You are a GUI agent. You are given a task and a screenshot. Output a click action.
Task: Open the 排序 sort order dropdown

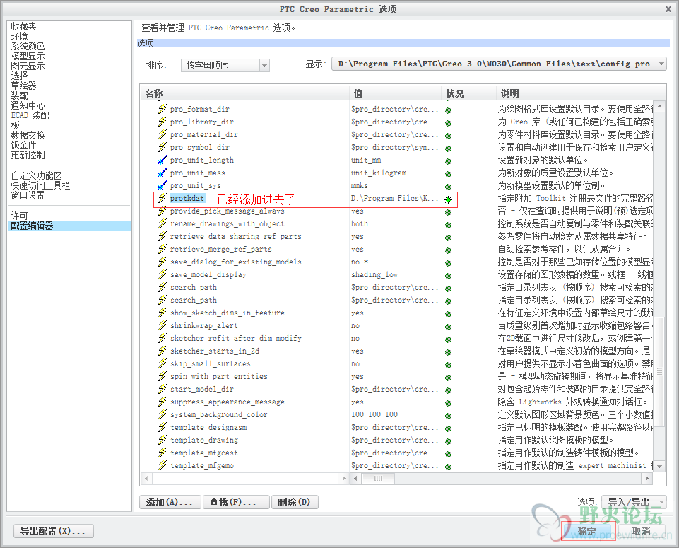point(225,66)
